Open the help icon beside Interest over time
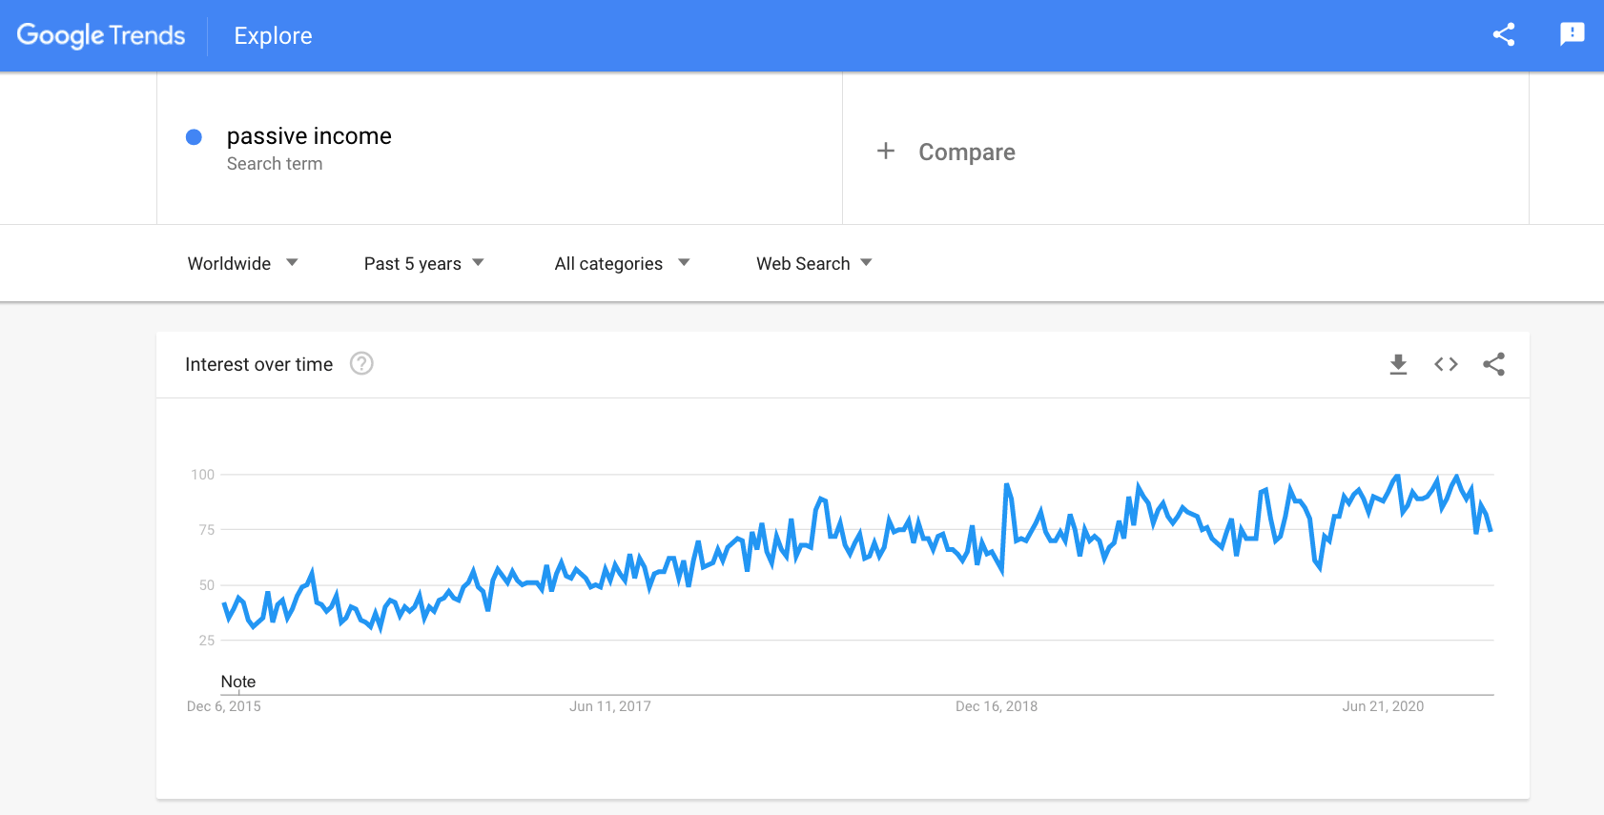1604x815 pixels. coord(361,364)
